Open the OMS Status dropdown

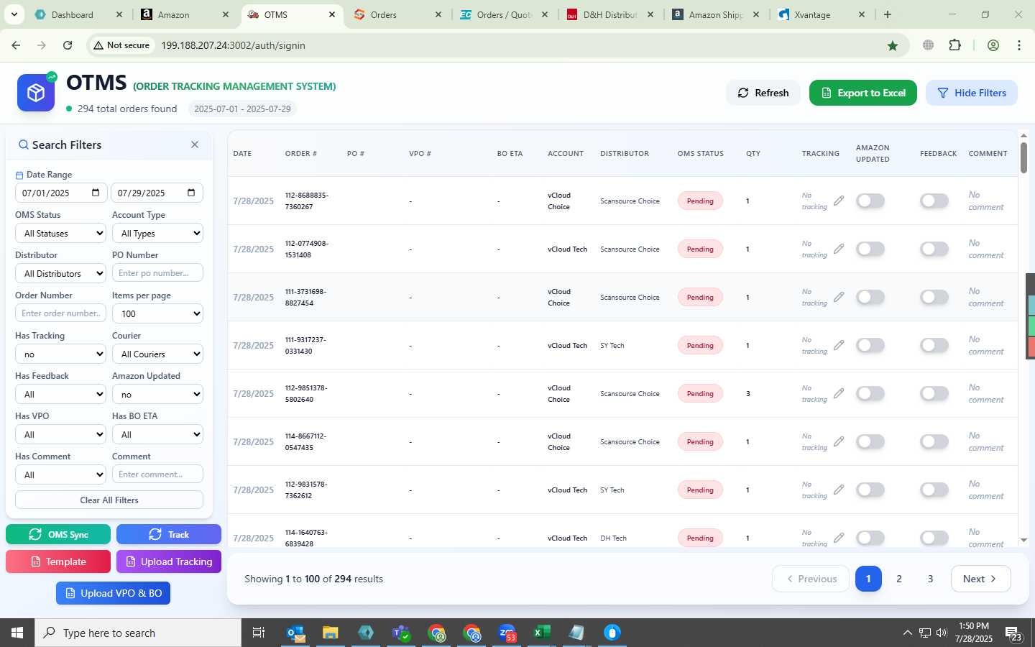[x=60, y=233]
